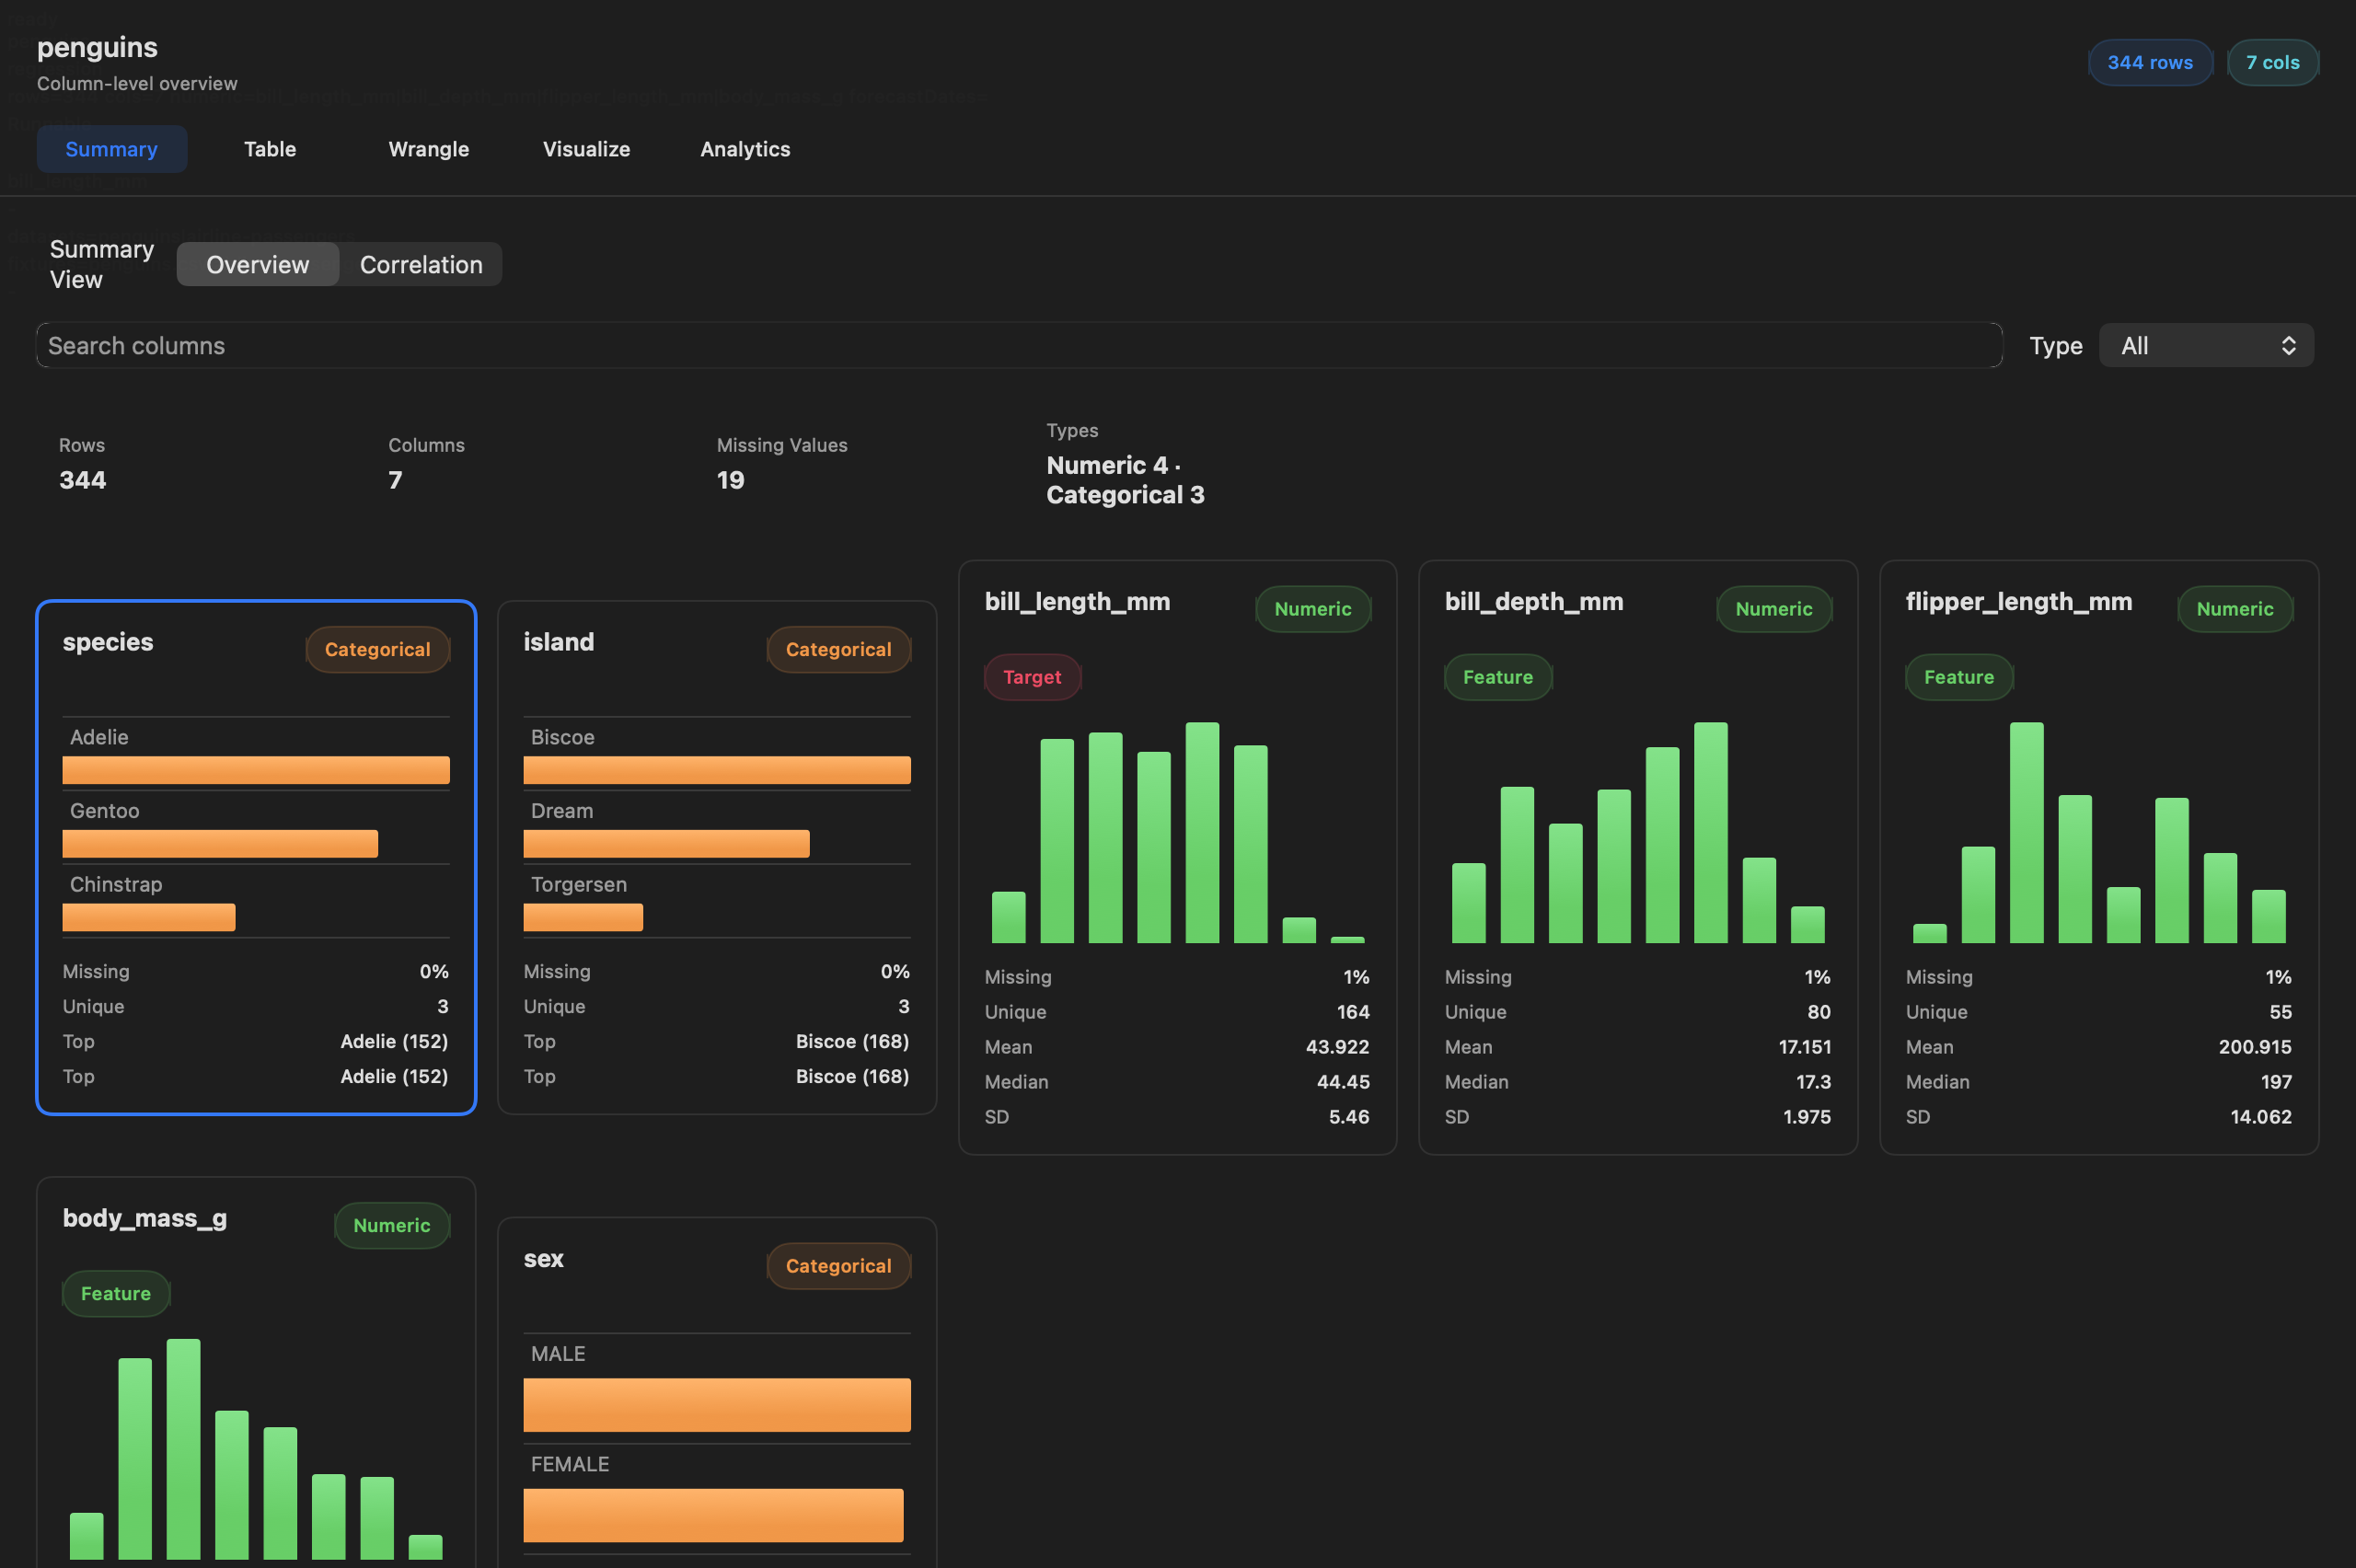The image size is (2356, 1568).
Task: Click the Numeric 4 · Categorical 3 text
Action: point(1125,480)
